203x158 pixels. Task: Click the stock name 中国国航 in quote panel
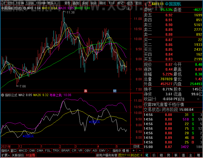click(173, 4)
